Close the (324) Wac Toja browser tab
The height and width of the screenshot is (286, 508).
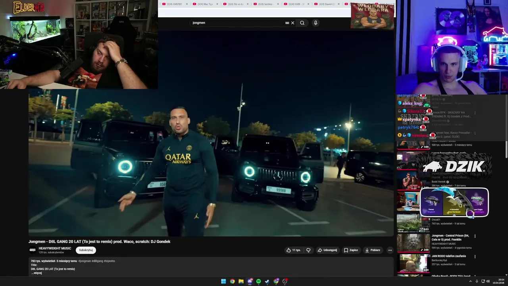pyautogui.click(x=217, y=4)
